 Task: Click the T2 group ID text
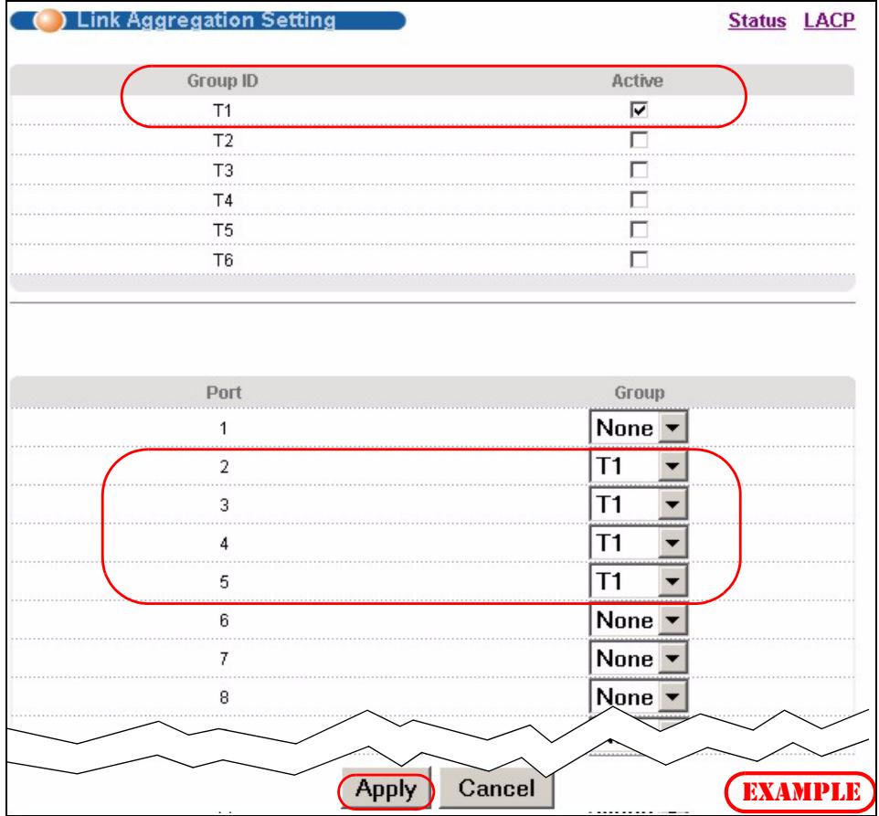(223, 140)
